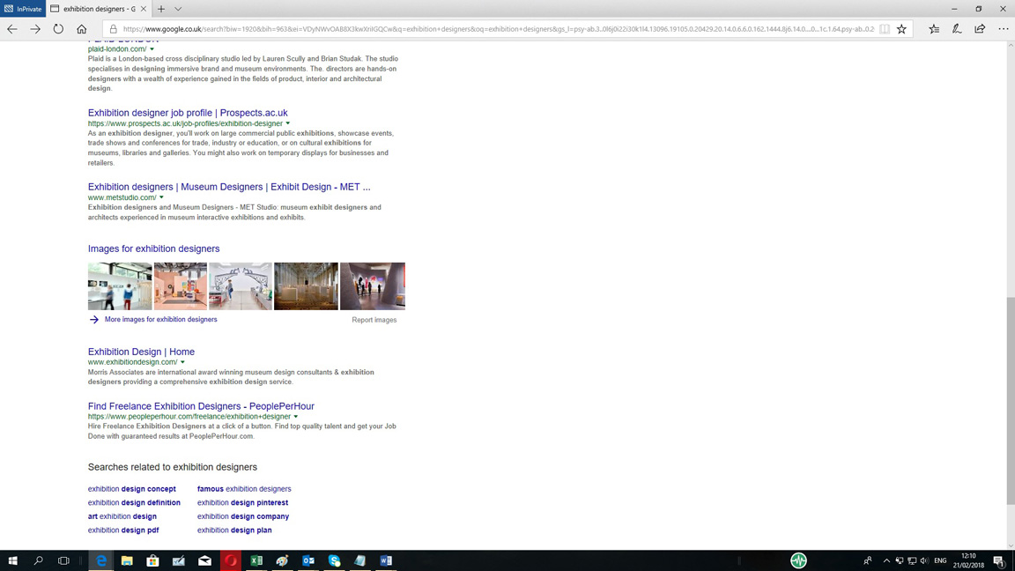Expand the metstudio.com URL dropdown arrow

click(161, 197)
